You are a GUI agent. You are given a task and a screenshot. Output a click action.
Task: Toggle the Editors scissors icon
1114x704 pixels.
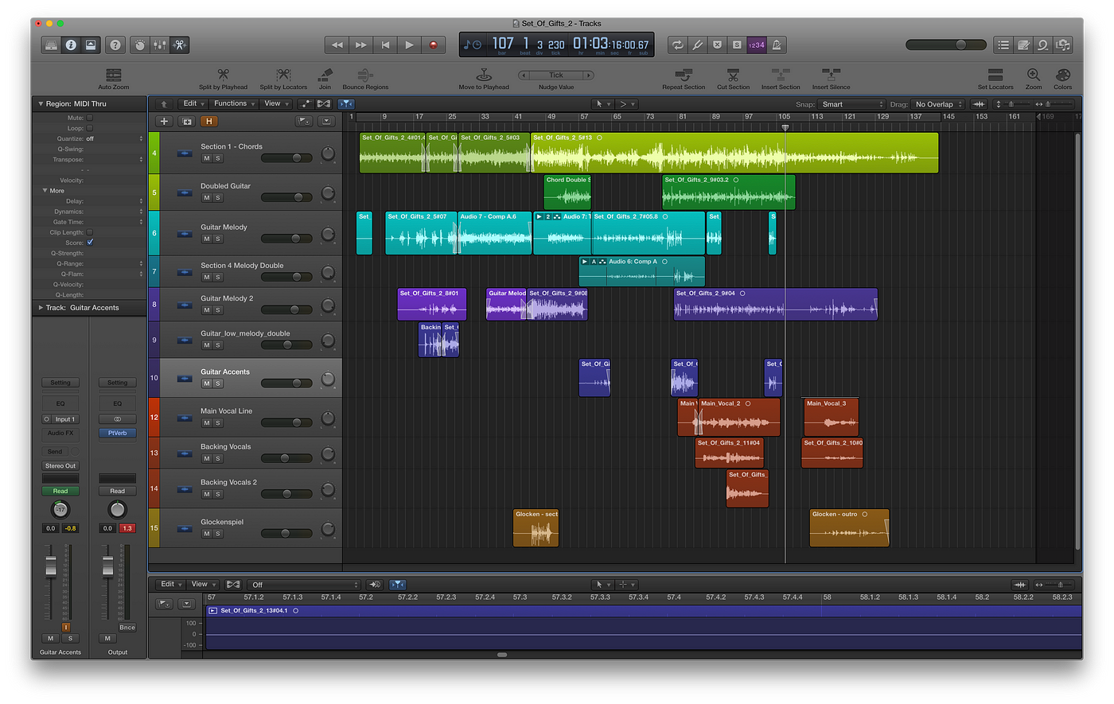pos(180,45)
